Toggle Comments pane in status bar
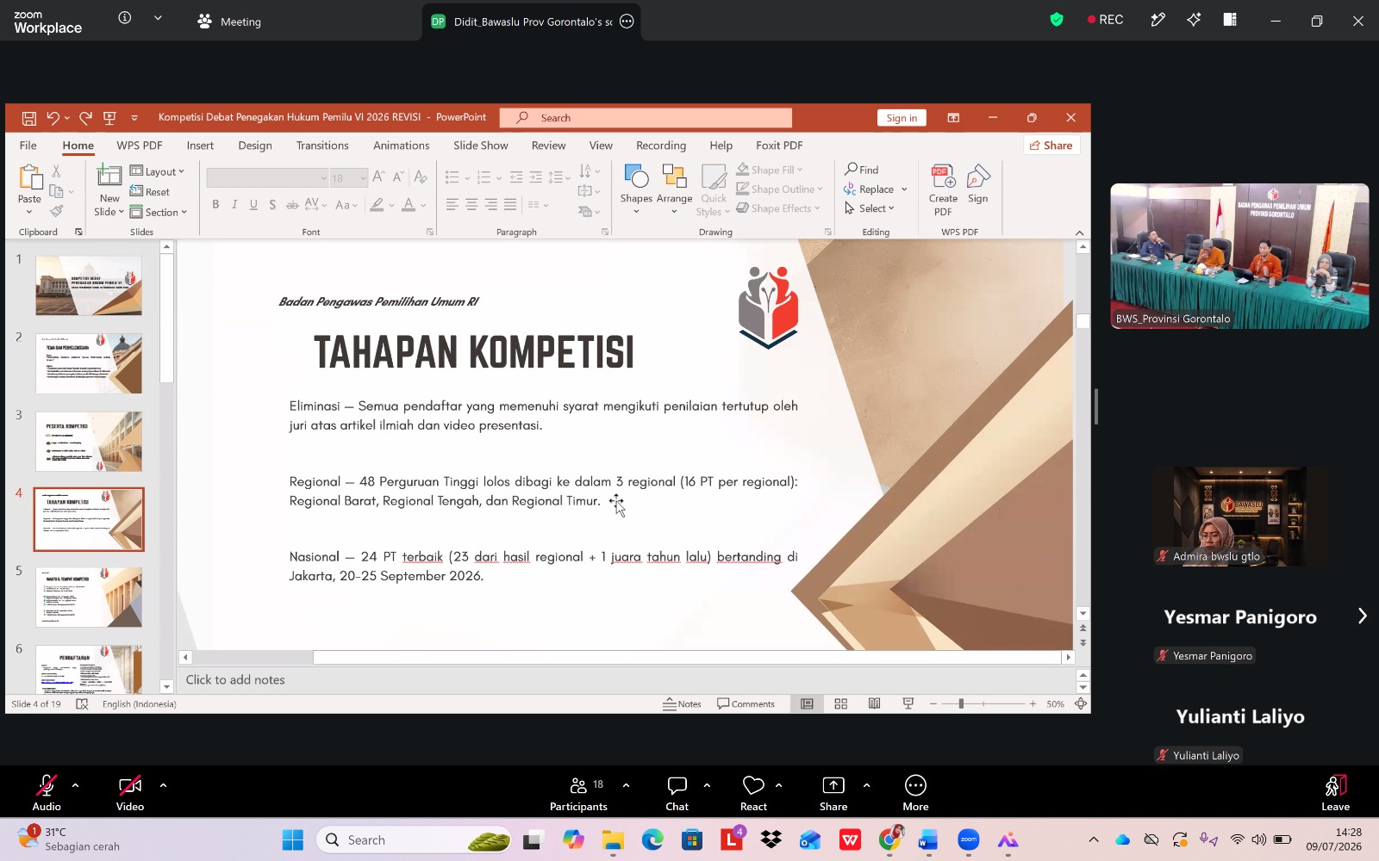Viewport: 1379px width, 861px height. (746, 703)
